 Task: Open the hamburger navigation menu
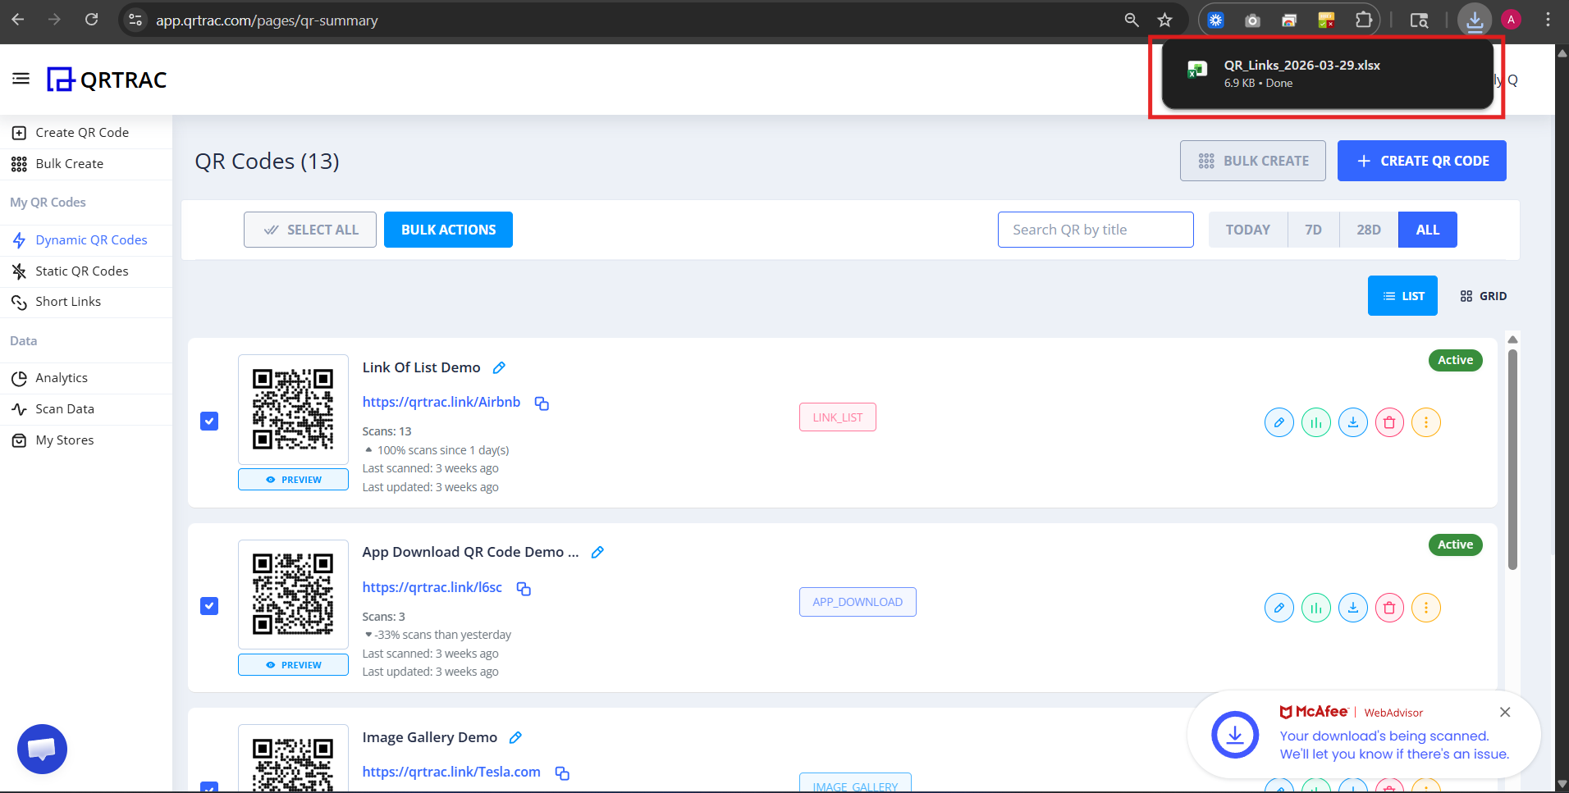(x=21, y=78)
